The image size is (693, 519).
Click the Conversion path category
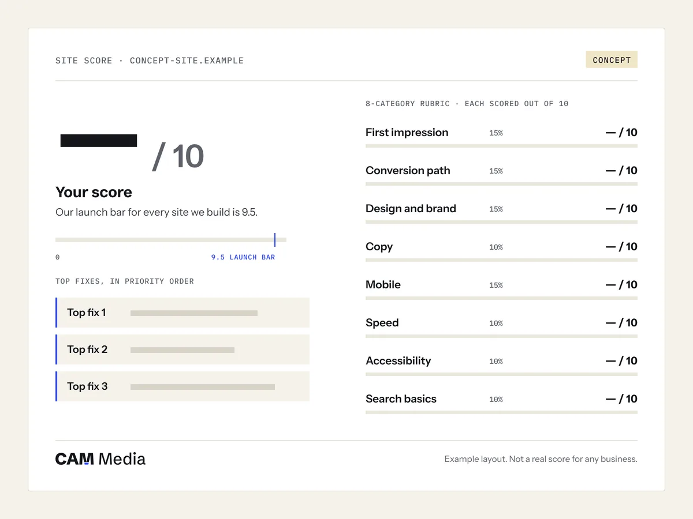coord(408,171)
